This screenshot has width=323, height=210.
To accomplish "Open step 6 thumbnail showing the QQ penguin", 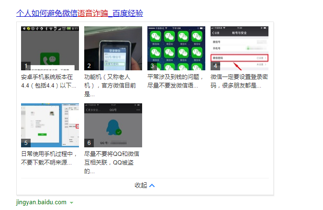I will pos(113,125).
